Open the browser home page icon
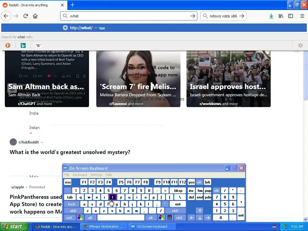 pyautogui.click(x=35, y=16)
